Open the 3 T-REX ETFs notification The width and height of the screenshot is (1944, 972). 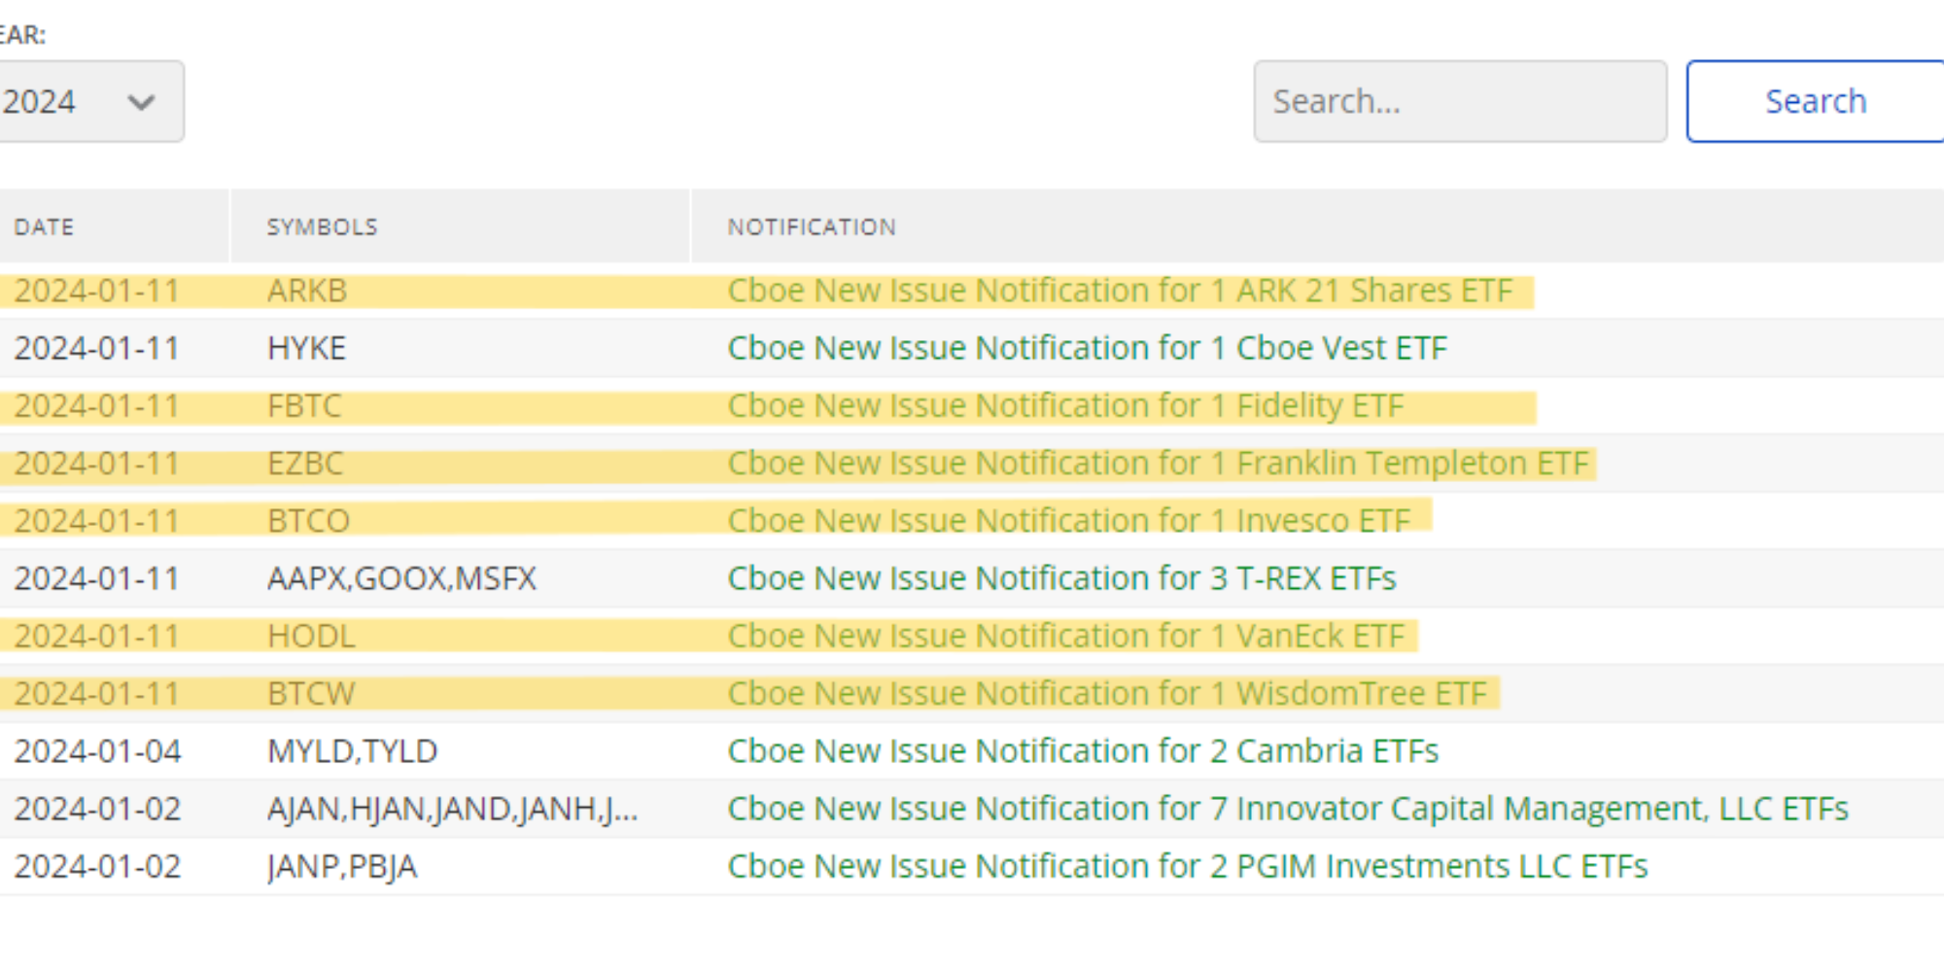click(x=1062, y=577)
